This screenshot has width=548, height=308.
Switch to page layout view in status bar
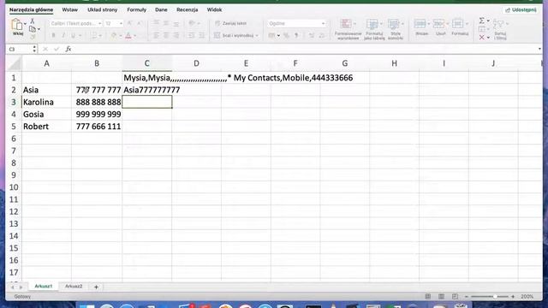(442, 297)
